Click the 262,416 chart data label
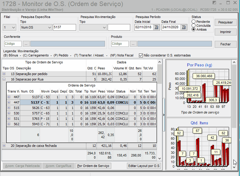This screenshot has height=176, width=240. pos(192,95)
